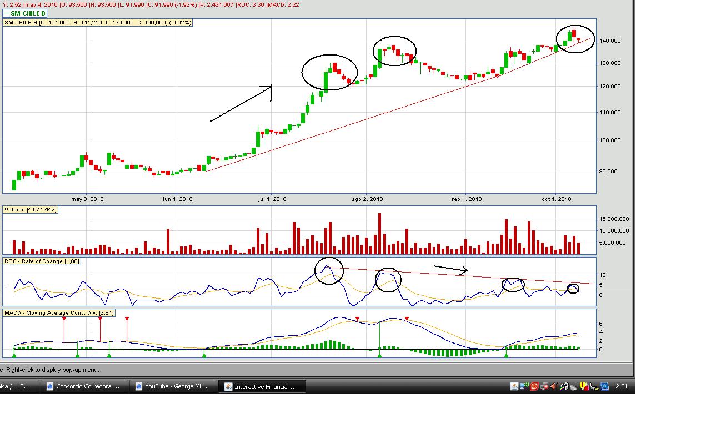Click the 'jun 1, 2010' date axis label
Viewport: 711px width, 444px height.
(x=178, y=199)
